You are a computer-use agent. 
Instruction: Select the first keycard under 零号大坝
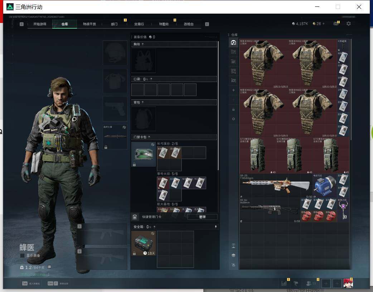tap(163, 183)
